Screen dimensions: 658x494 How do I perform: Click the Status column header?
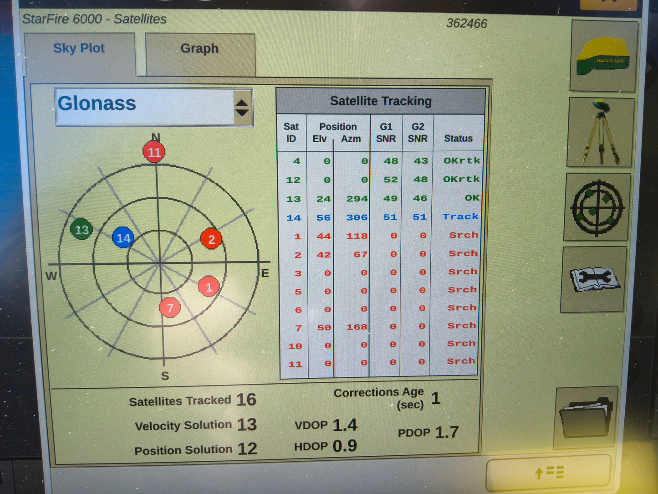tap(458, 138)
